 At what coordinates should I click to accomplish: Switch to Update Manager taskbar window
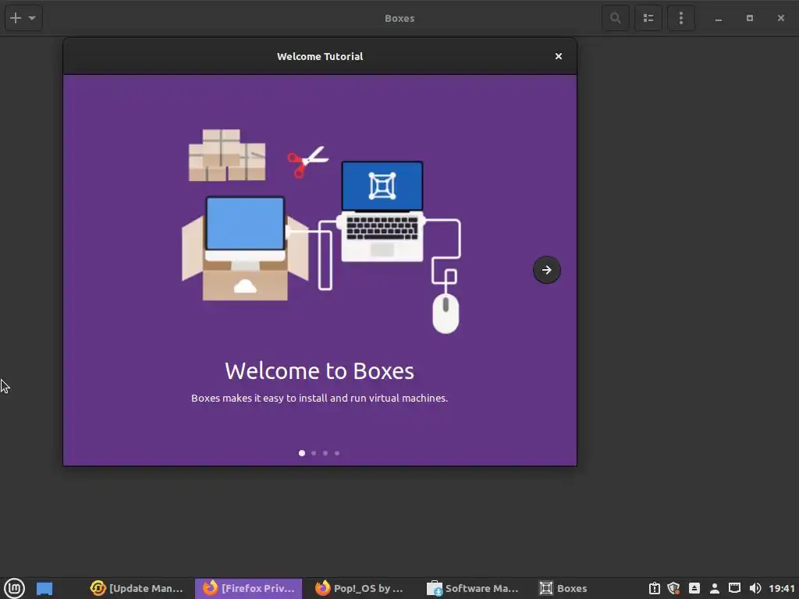click(137, 588)
